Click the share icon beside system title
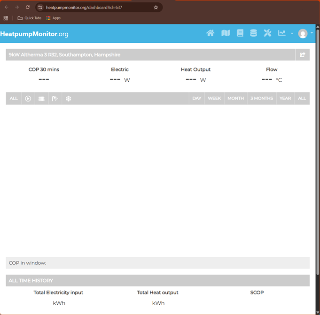The image size is (320, 315). 302,55
